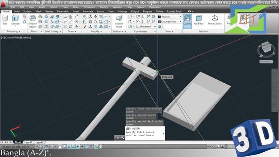Expand the Modify panel
This screenshot has height=157, width=279.
96,31
